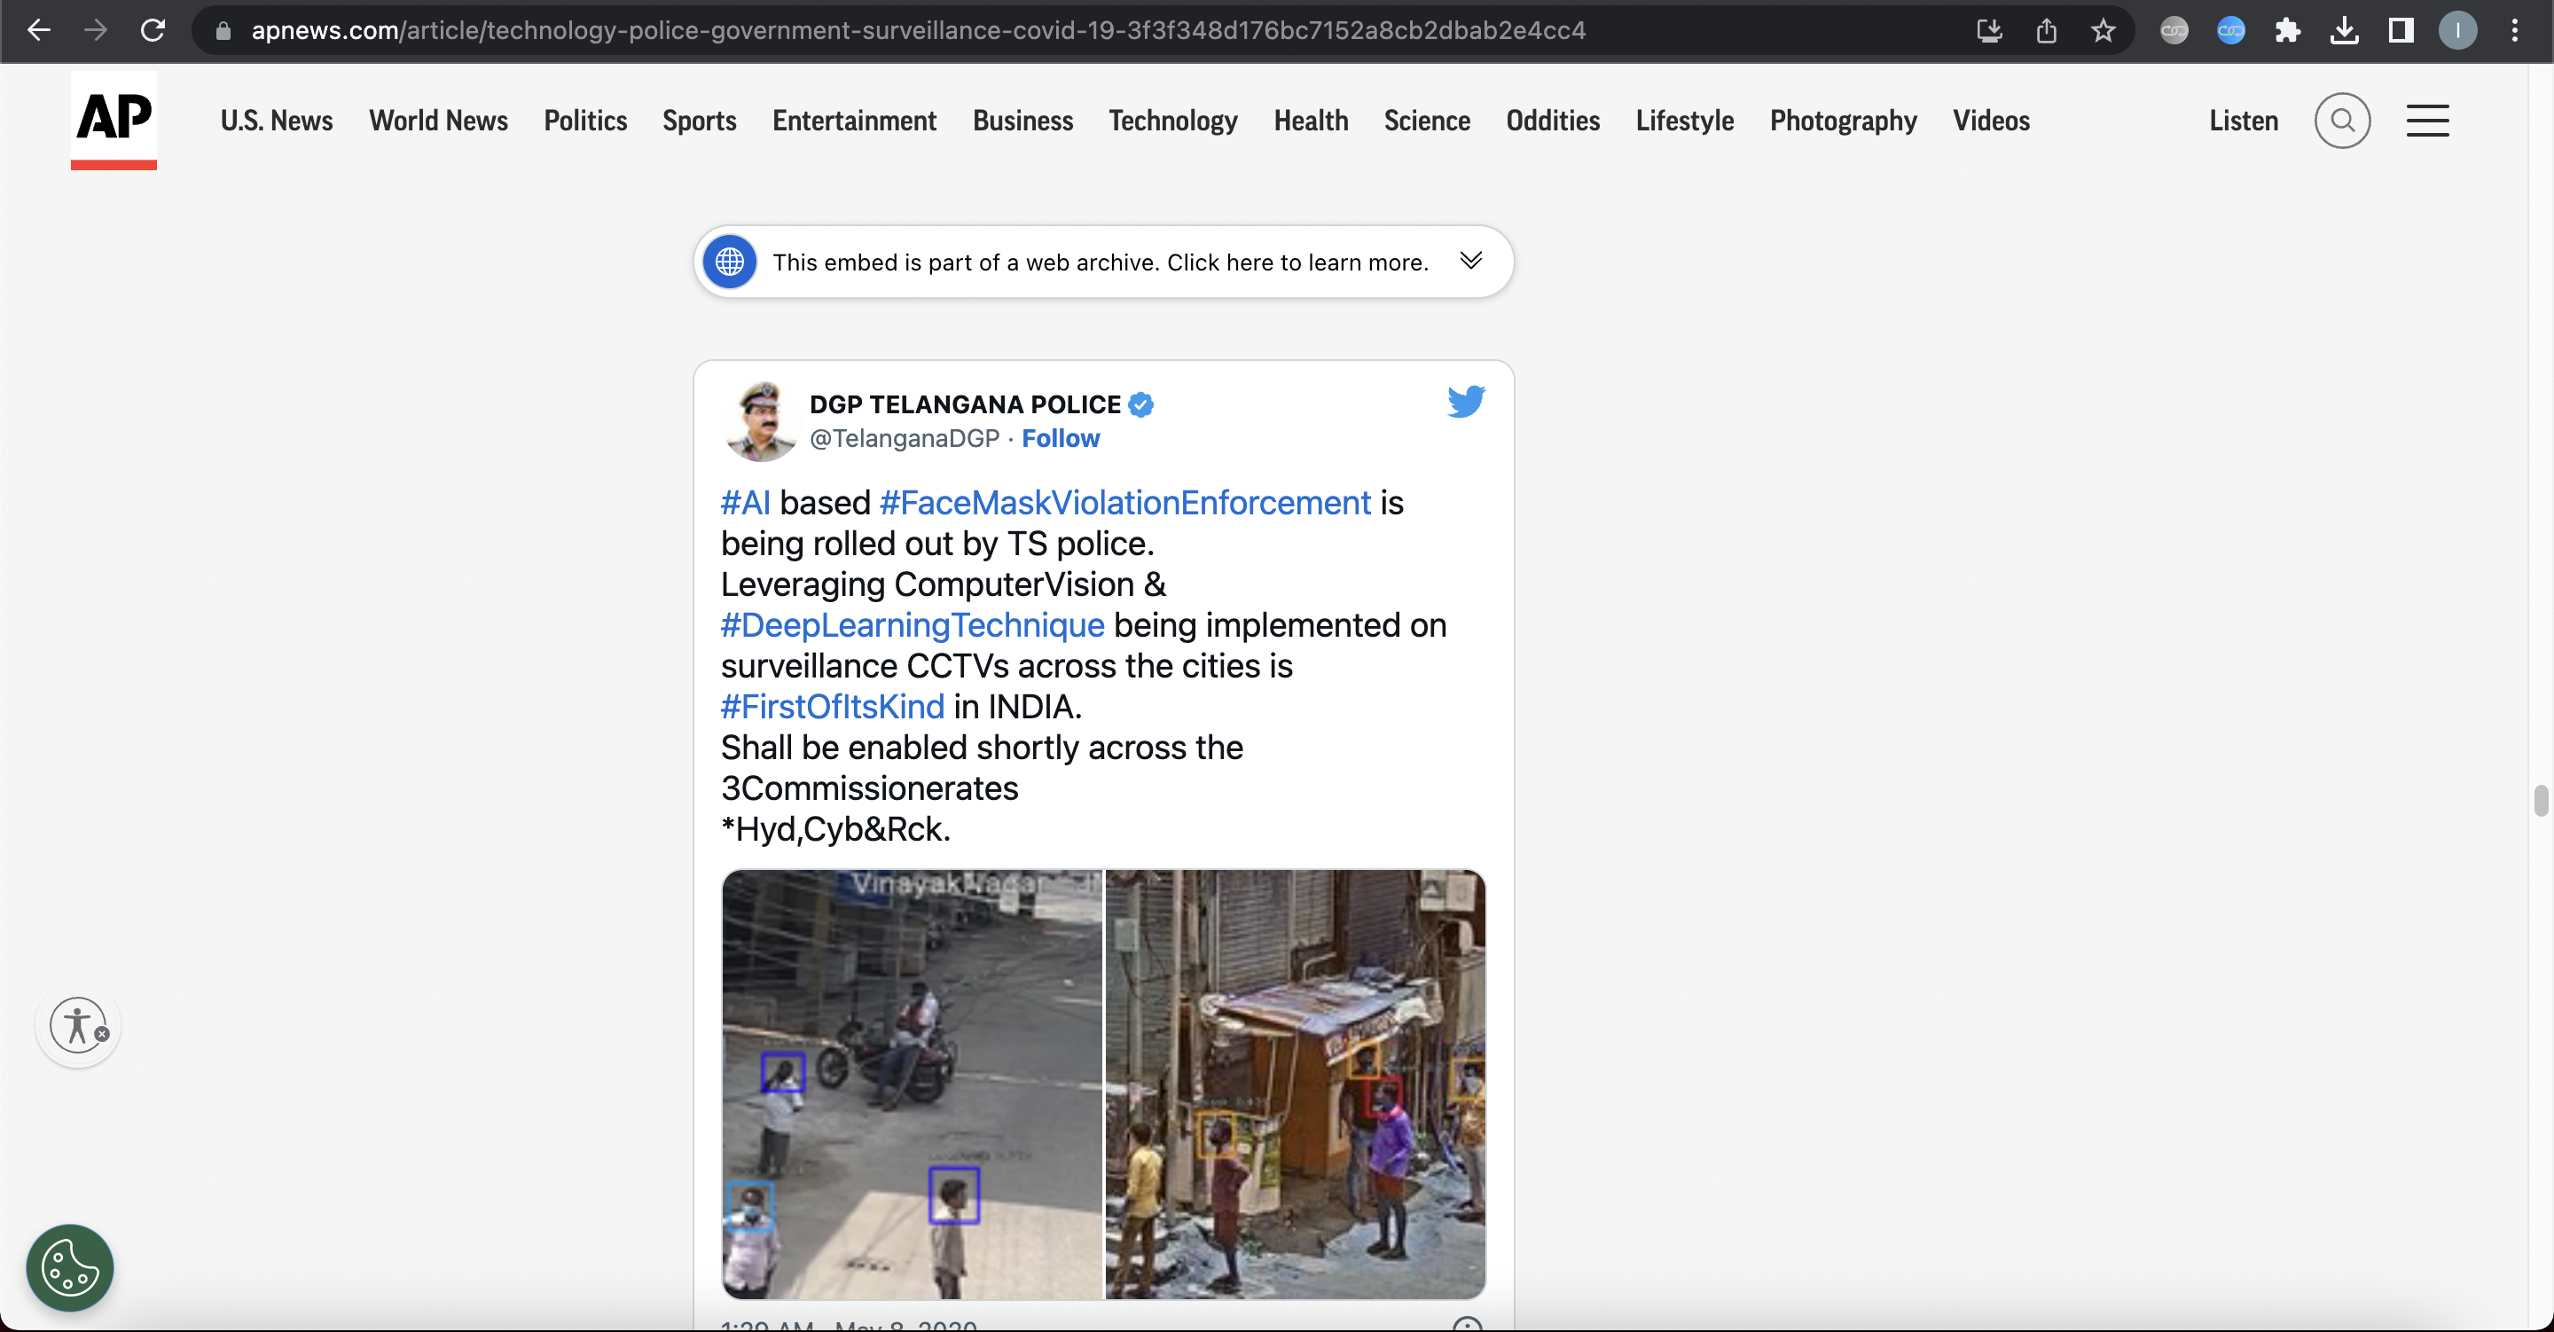Viewport: 2554px width, 1332px height.
Task: Click the @TelanganaDGP handle
Action: click(x=905, y=438)
